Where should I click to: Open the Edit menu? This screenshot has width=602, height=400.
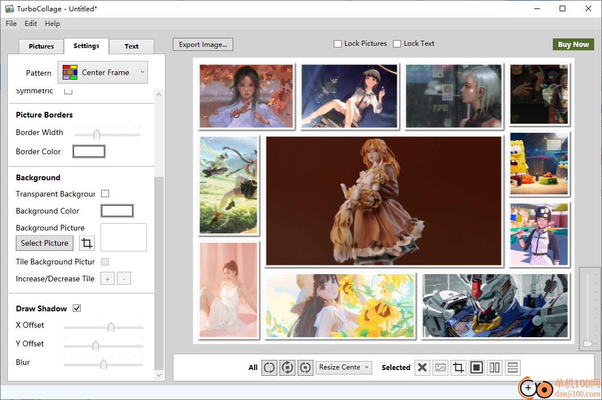tap(30, 23)
